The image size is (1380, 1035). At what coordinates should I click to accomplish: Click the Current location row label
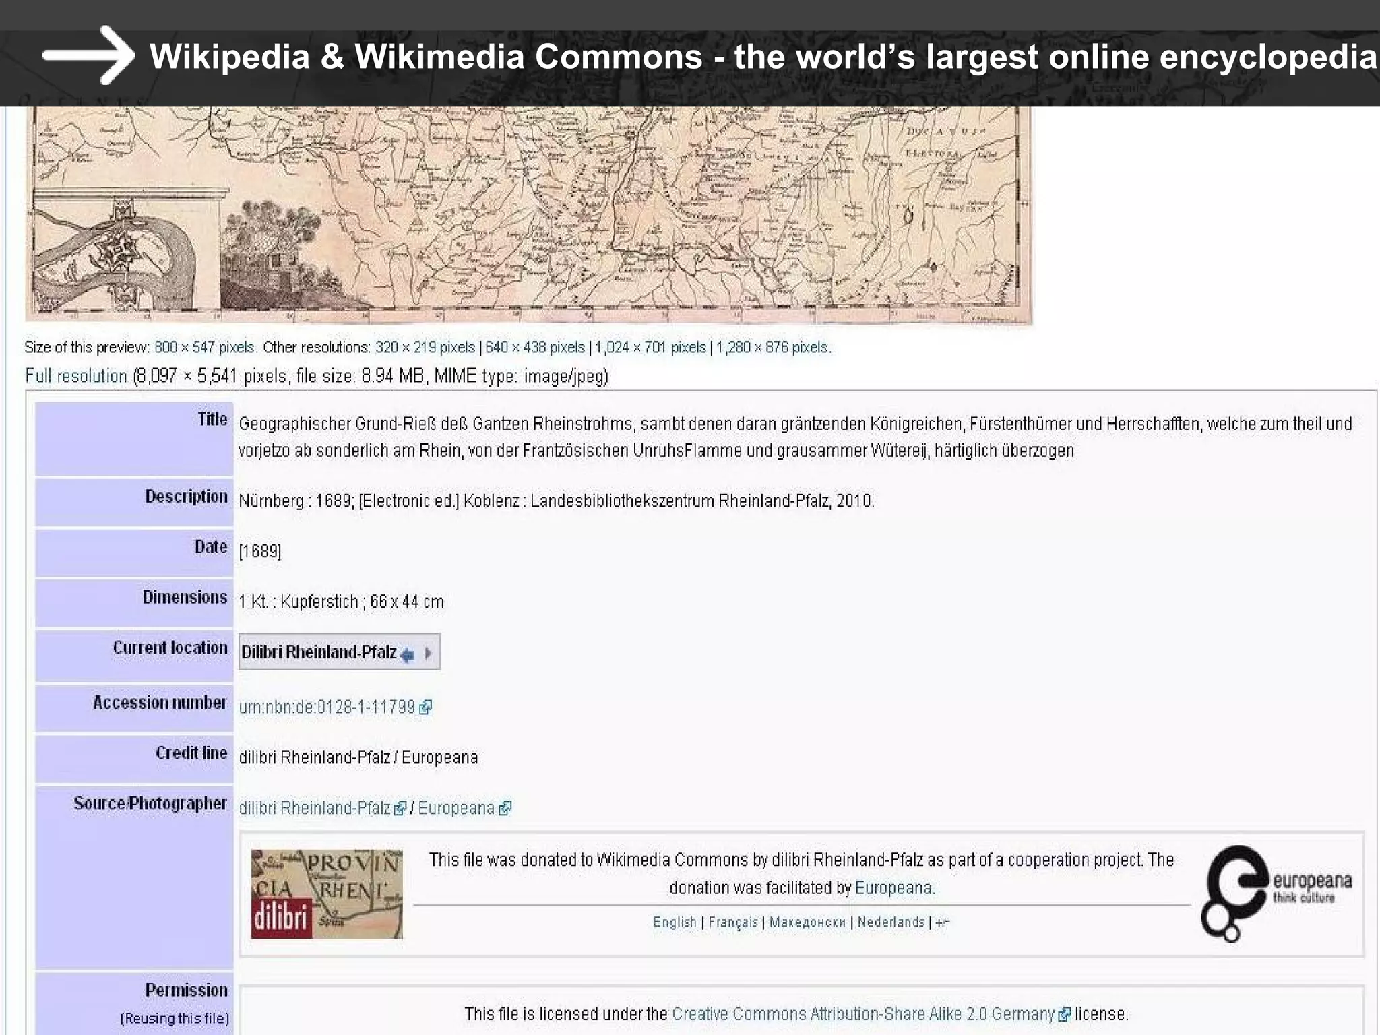pyautogui.click(x=170, y=648)
